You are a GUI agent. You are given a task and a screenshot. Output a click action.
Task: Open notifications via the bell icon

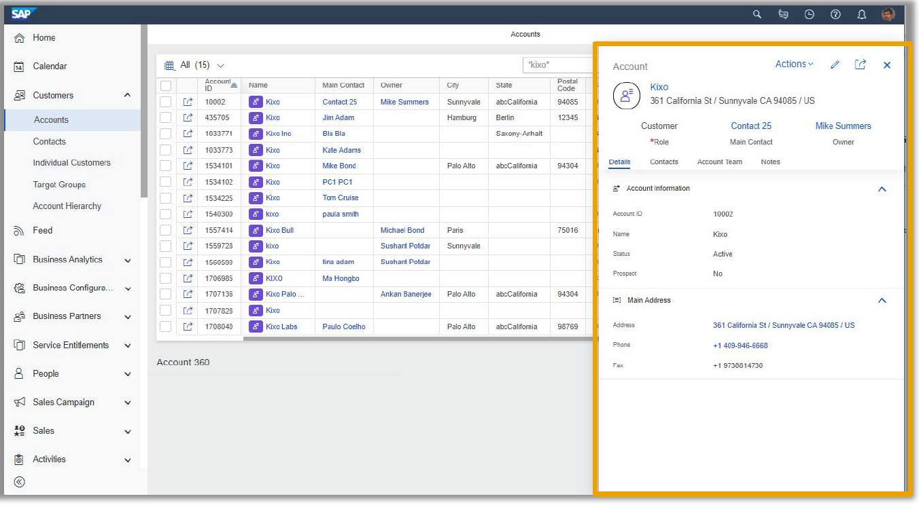click(x=861, y=14)
